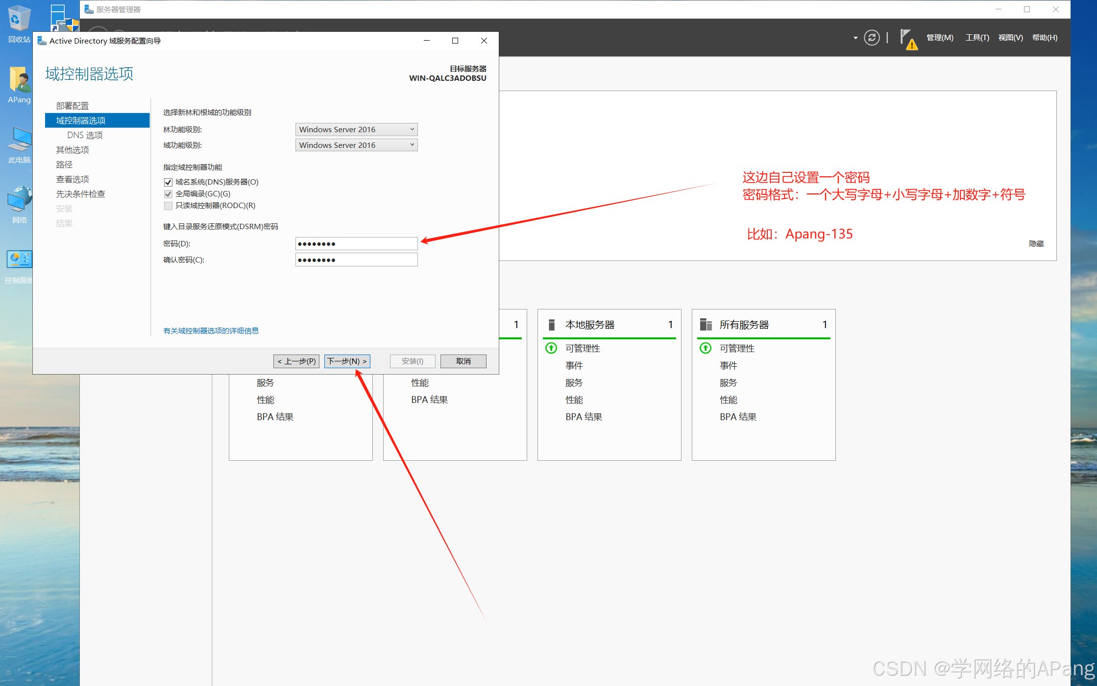Screen dimensions: 1097x686
Task: Click the DSRM 密码(D) password field
Action: 356,244
